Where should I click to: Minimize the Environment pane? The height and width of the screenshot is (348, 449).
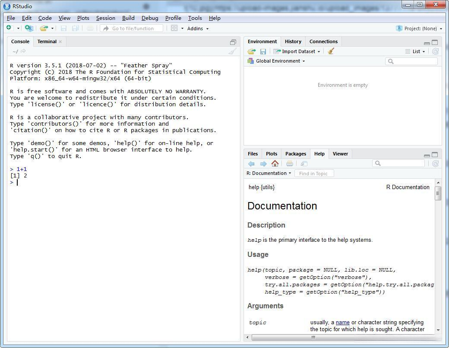(x=427, y=43)
